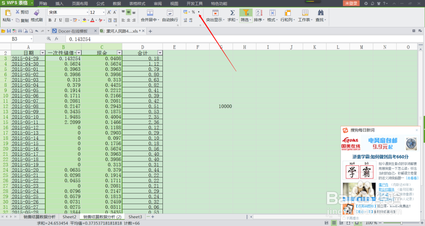Toggle middle vertical alignment
The width and height of the screenshot is (425, 226).
tap(128, 12)
